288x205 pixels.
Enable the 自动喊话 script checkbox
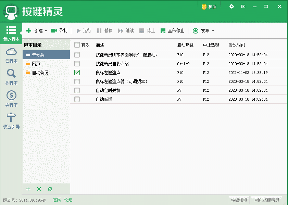[77, 99]
